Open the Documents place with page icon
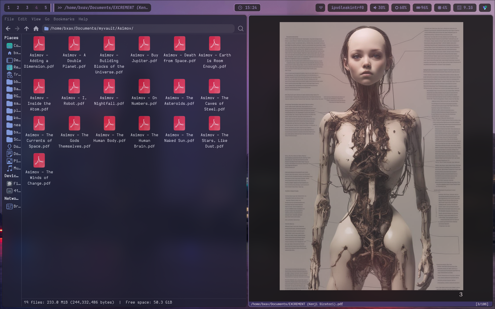 pos(13,154)
